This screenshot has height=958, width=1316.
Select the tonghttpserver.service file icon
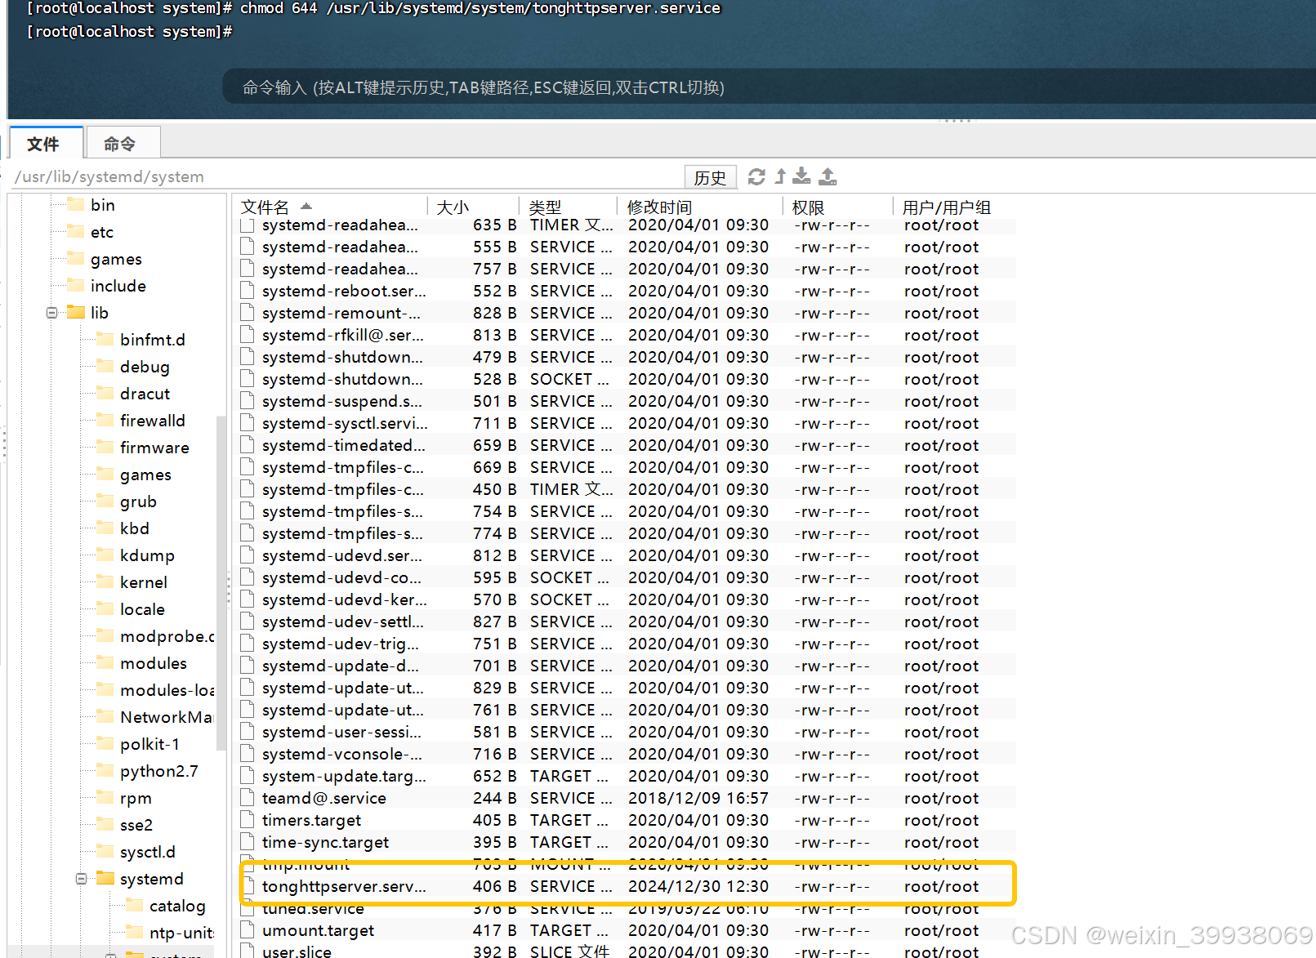coord(247,886)
